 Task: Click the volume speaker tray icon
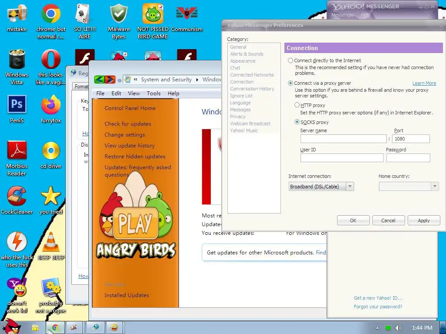399,328
